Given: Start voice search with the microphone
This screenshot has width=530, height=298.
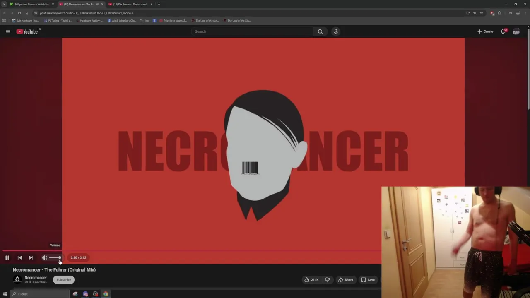Looking at the screenshot, I should pyautogui.click(x=336, y=31).
